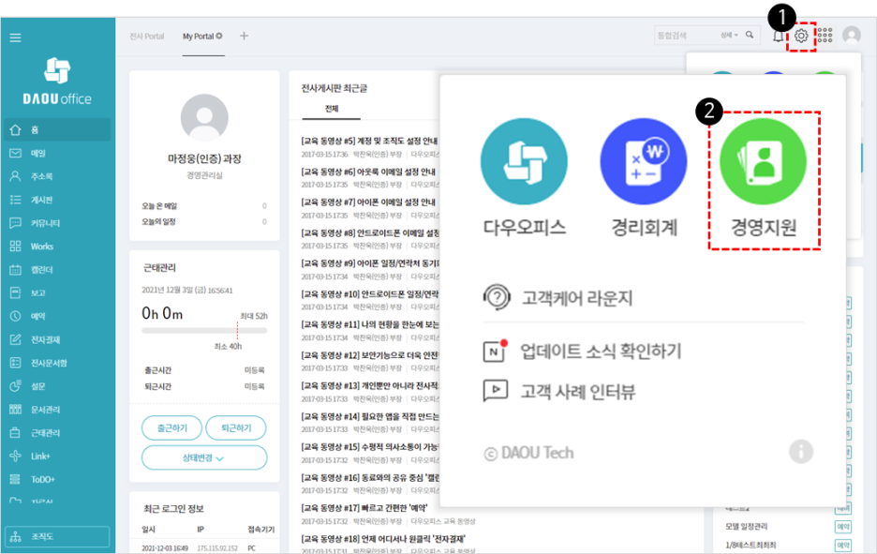Add a new portal tab with plus
Image resolution: width=877 pixels, height=554 pixels.
pos(244,36)
